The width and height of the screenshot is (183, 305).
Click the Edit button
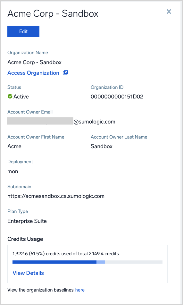pos(23,31)
